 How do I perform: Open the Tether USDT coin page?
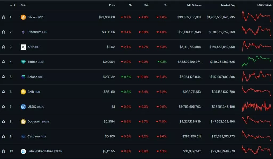point(36,62)
